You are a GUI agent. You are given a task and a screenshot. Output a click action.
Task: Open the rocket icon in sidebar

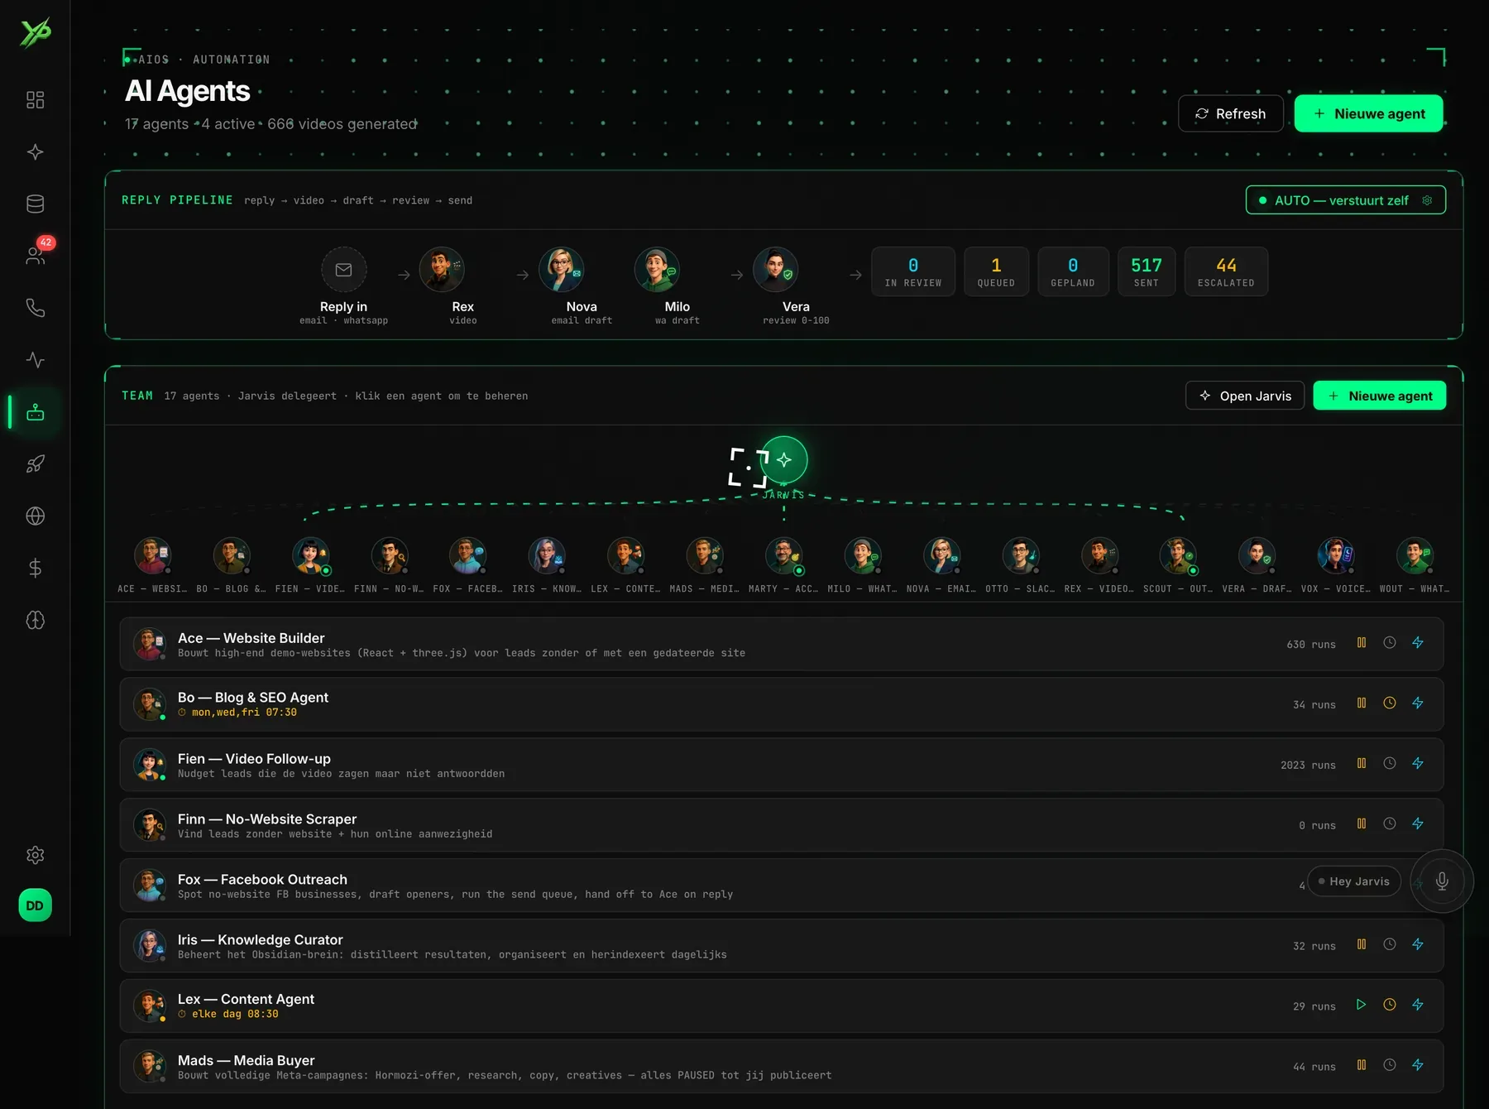click(x=35, y=464)
